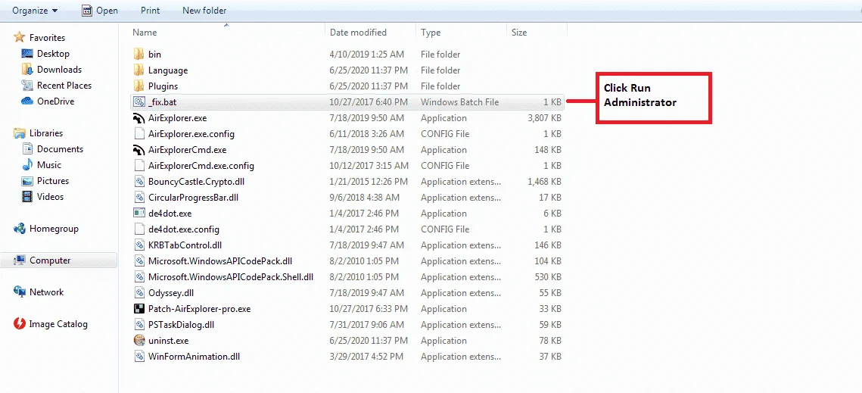This screenshot has height=393, width=862.
Task: Select the PSTaskDialog.dll file icon
Action: coord(138,325)
